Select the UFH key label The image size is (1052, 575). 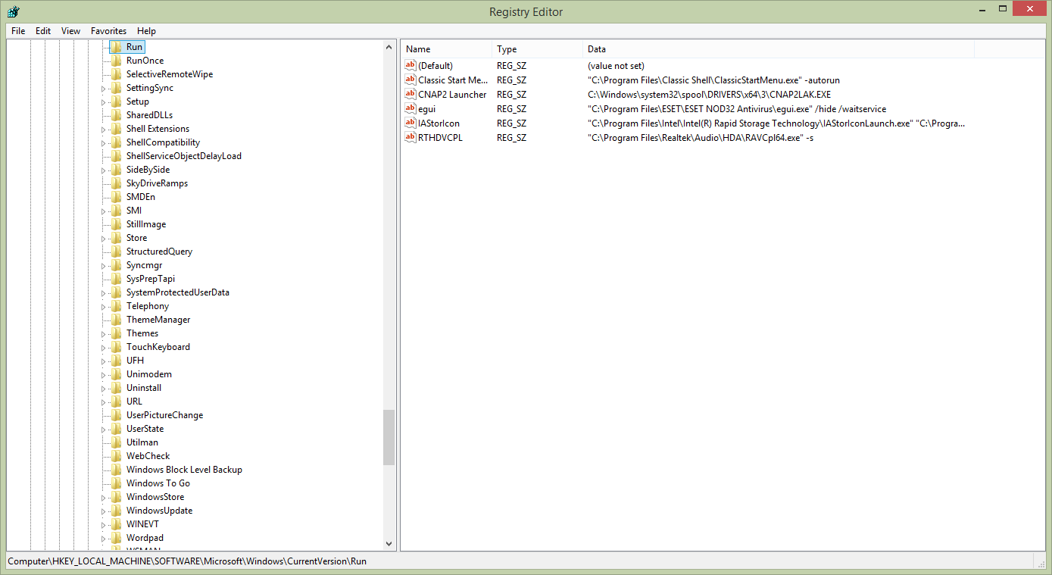[135, 361]
